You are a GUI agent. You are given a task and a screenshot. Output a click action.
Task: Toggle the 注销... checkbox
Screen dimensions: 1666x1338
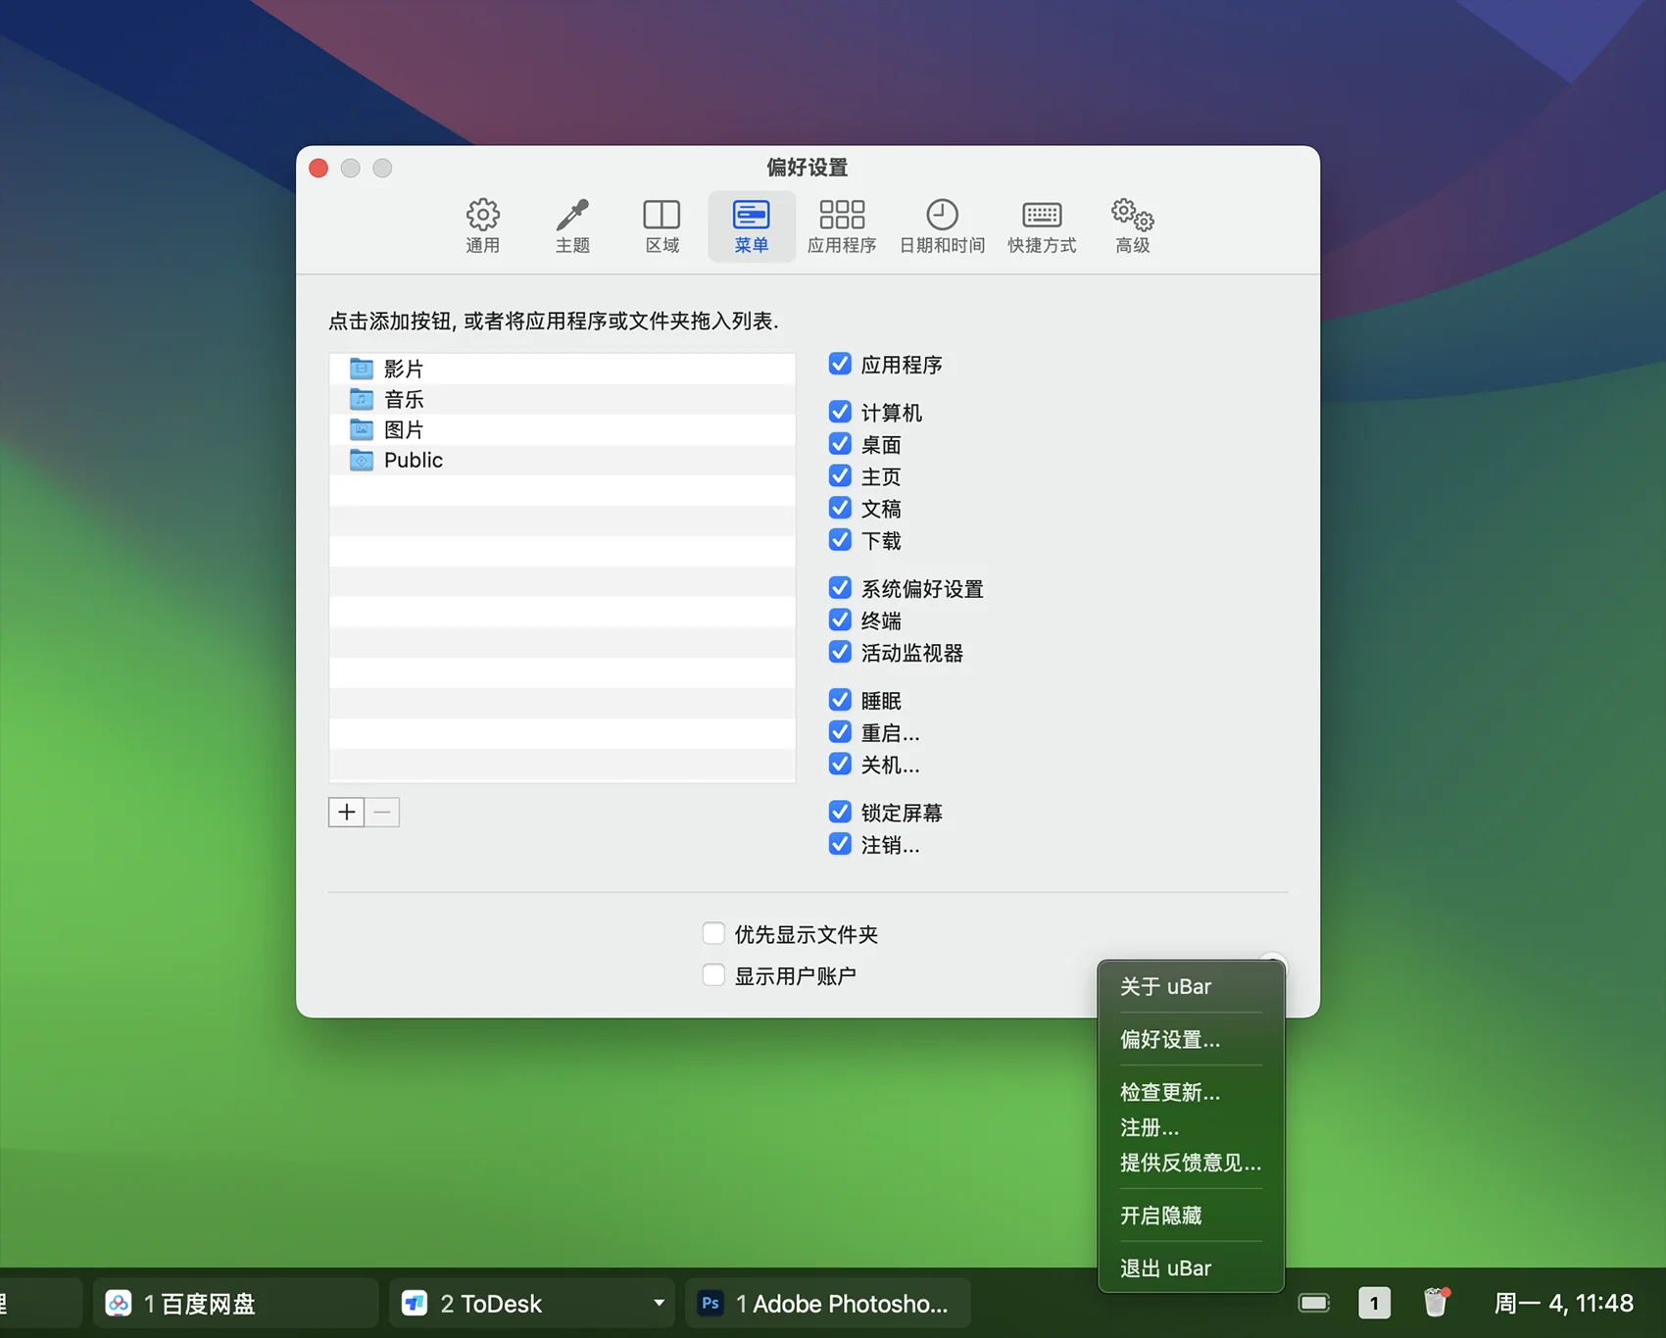coord(840,844)
